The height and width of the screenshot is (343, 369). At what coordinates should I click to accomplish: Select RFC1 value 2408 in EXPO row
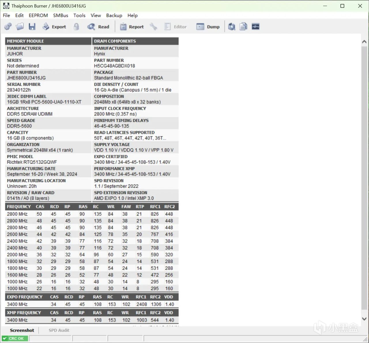point(142,304)
